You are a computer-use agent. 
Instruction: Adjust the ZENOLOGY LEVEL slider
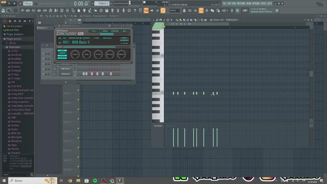pos(96,47)
